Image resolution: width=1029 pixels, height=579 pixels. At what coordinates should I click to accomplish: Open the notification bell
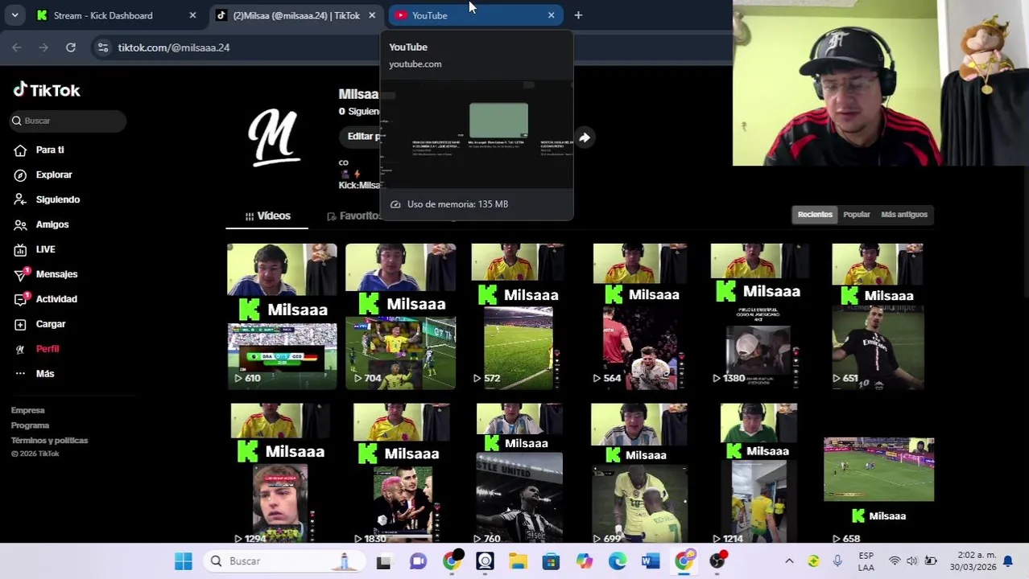1007,561
